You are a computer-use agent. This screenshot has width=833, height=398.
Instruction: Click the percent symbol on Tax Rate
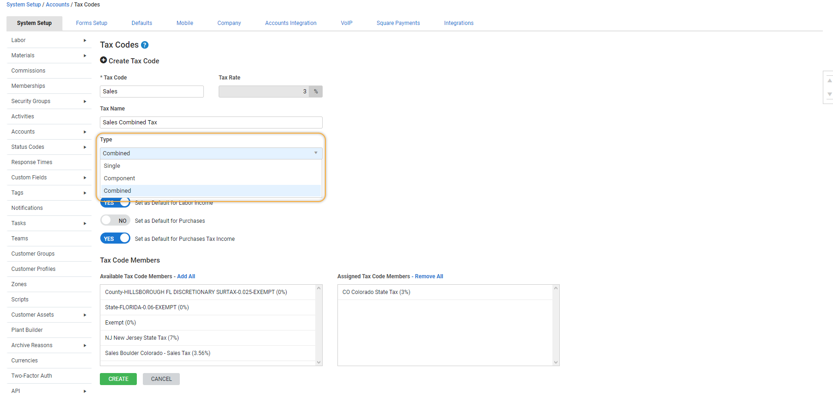point(316,92)
